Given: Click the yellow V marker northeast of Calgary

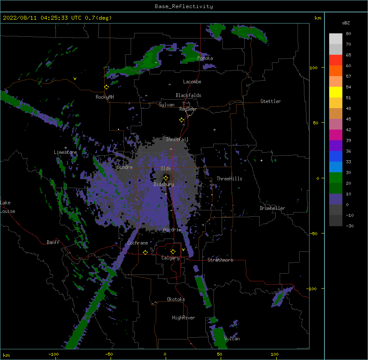Looking at the screenshot, I should tap(183, 250).
